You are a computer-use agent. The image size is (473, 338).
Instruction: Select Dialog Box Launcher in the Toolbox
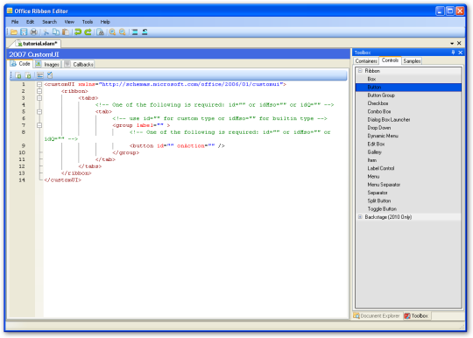point(408,120)
